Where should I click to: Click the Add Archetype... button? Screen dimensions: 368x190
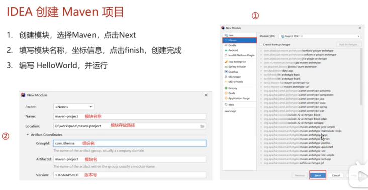pyautogui.click(x=349, y=45)
